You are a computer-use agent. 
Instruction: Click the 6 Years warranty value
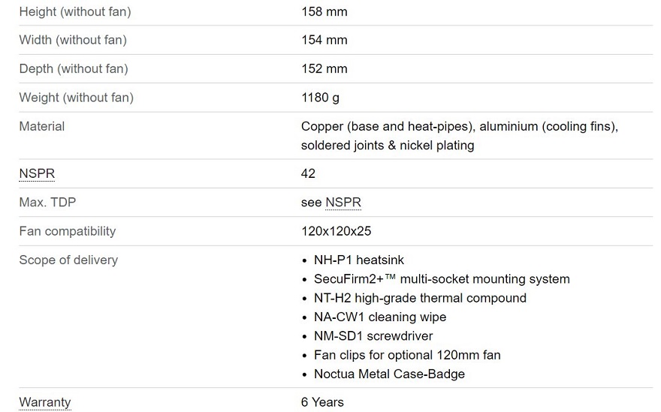[x=322, y=402]
